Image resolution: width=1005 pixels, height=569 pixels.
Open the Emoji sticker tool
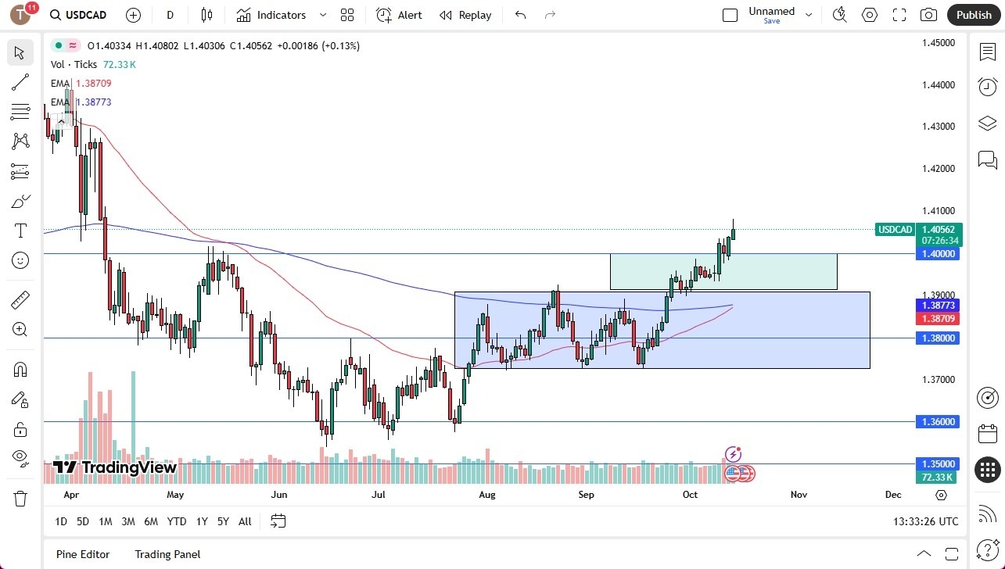tap(20, 260)
